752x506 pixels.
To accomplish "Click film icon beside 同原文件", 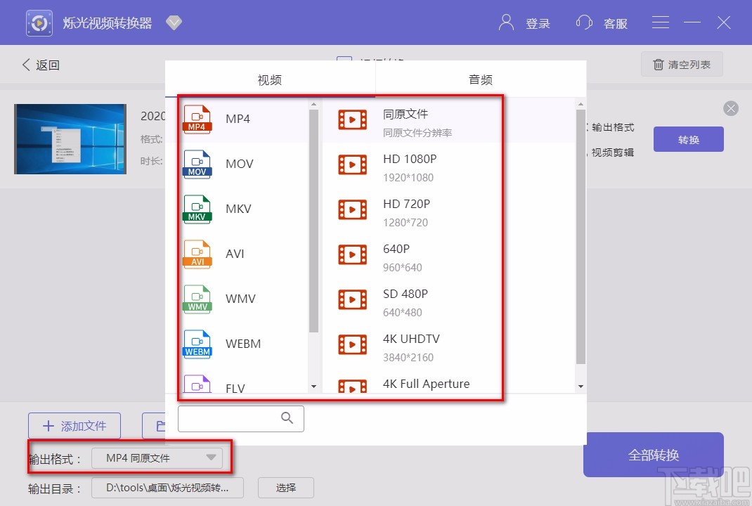I will [x=353, y=120].
